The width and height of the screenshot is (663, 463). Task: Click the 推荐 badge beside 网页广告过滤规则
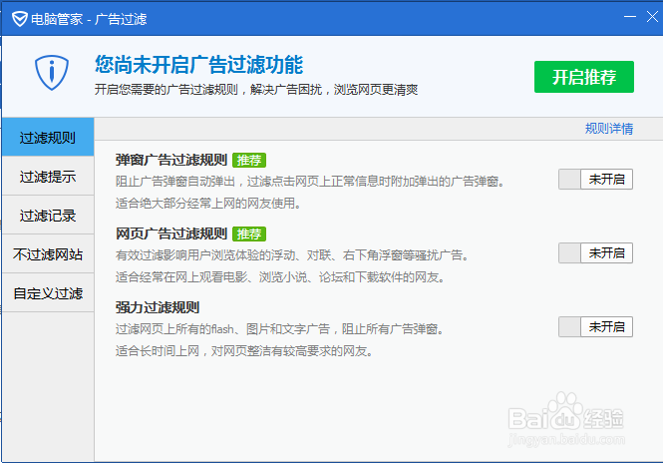point(249,233)
